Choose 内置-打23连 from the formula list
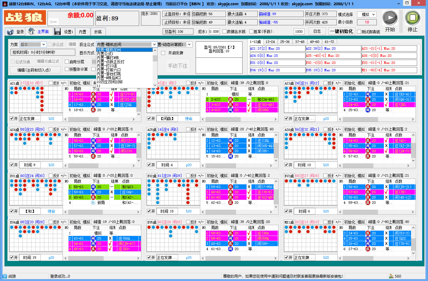The image size is (428, 281). coord(107,66)
